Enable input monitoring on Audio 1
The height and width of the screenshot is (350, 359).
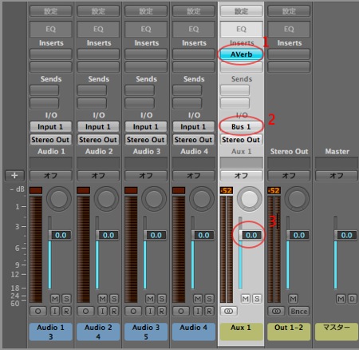click(x=55, y=311)
